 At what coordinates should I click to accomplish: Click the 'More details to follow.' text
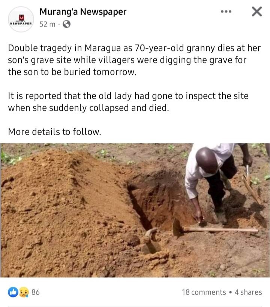coord(54,132)
